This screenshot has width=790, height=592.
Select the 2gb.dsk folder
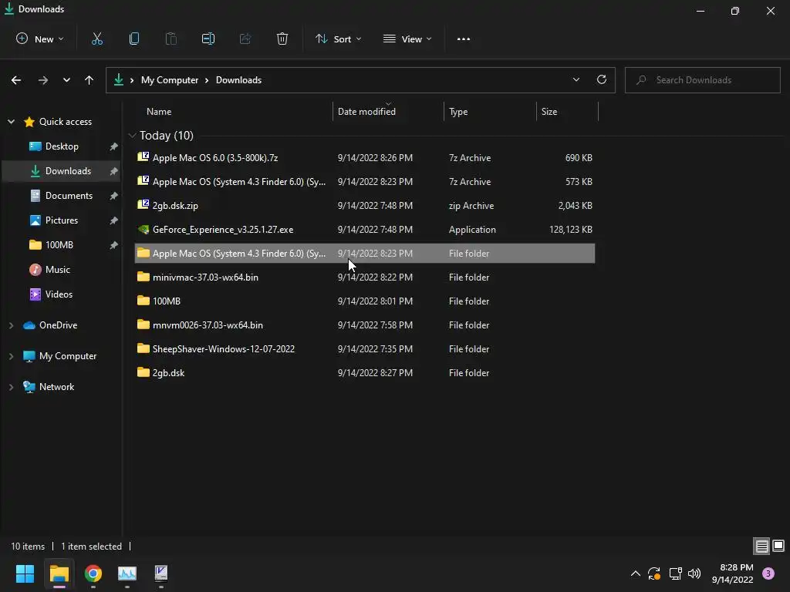(365, 373)
